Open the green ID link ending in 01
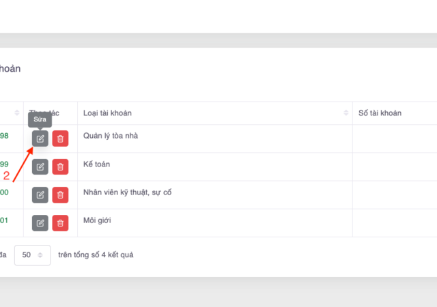Screen dimensions: 437x307 (4, 220)
